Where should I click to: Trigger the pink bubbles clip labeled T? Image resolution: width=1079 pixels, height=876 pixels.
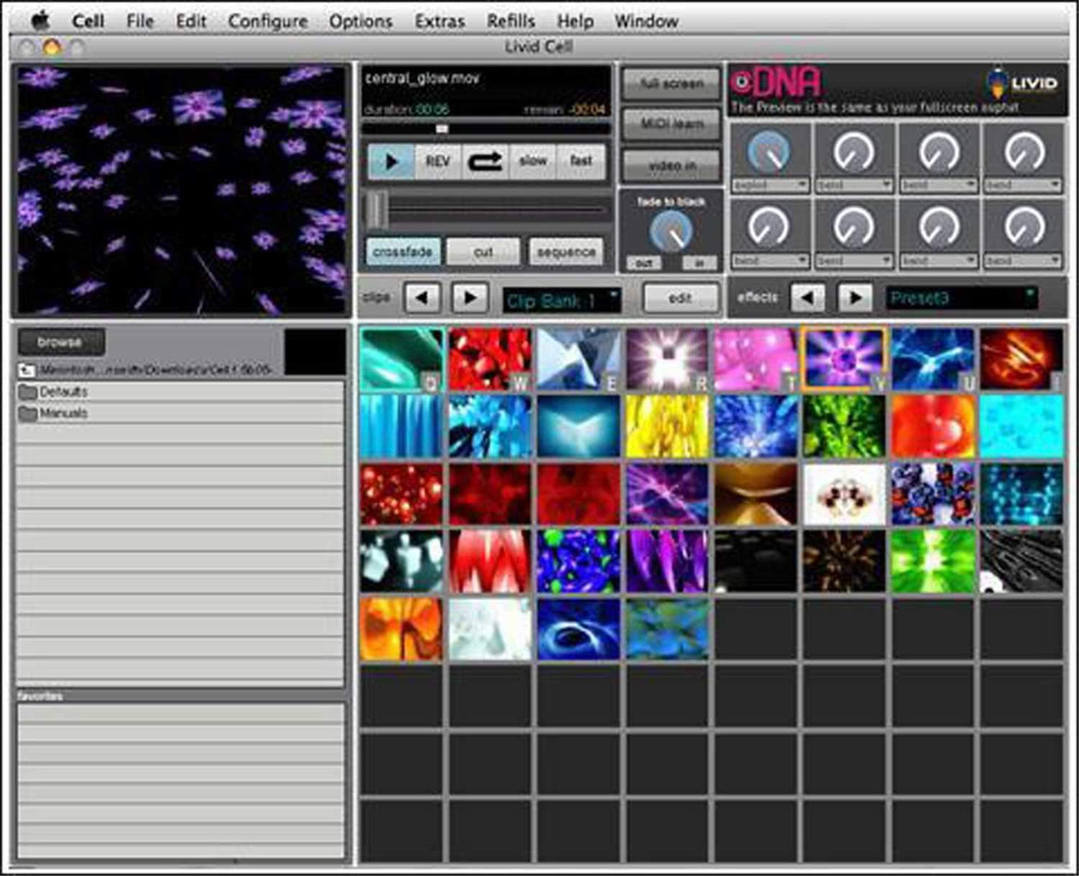tap(756, 360)
